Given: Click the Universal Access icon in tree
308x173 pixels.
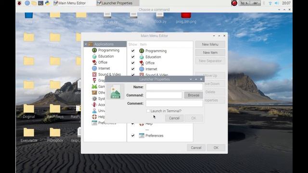Looking at the screenshot, I should point(94,111).
